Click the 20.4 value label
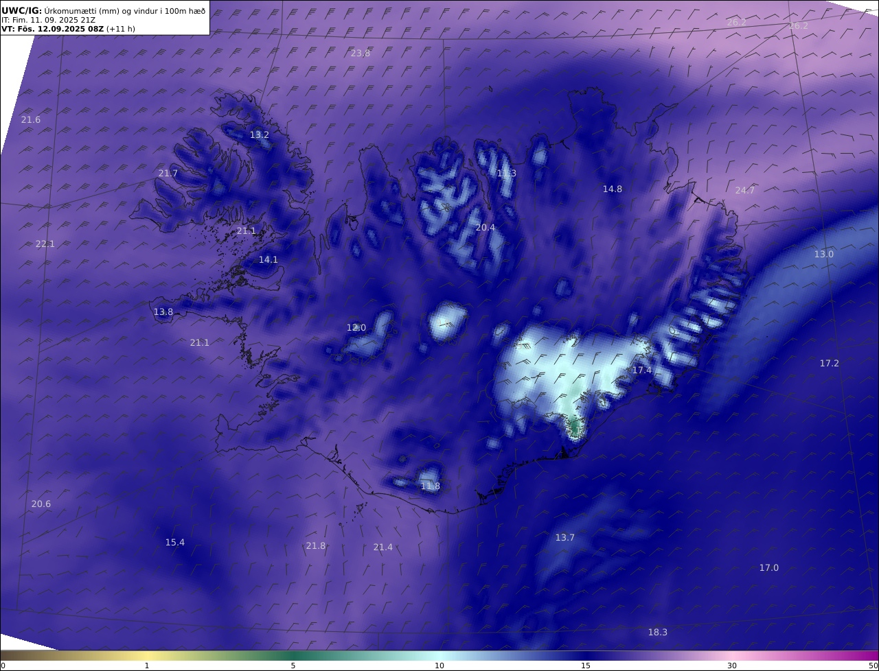This screenshot has height=671, width=879. 486,228
